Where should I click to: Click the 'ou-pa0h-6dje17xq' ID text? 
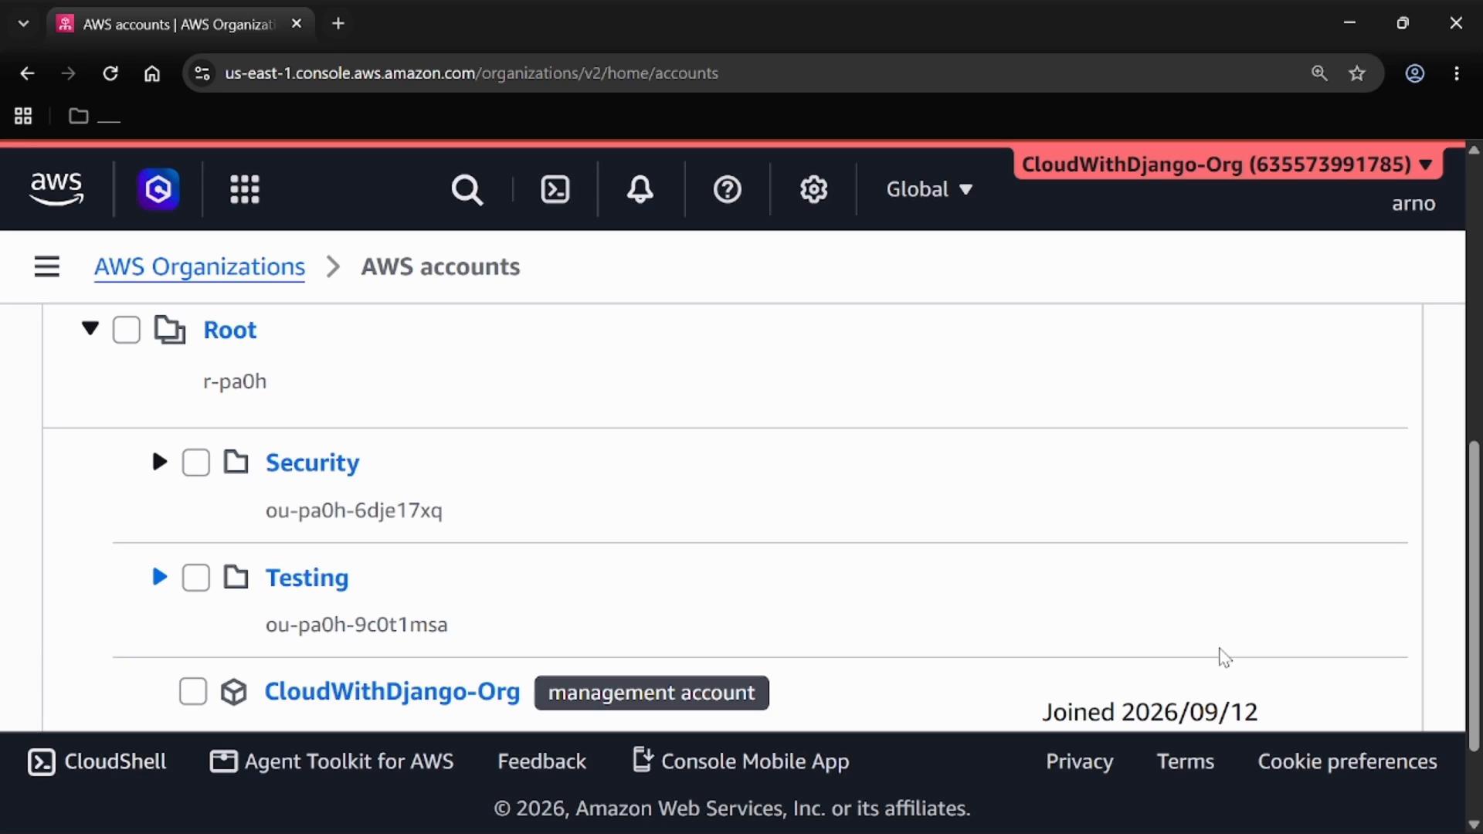coord(354,510)
